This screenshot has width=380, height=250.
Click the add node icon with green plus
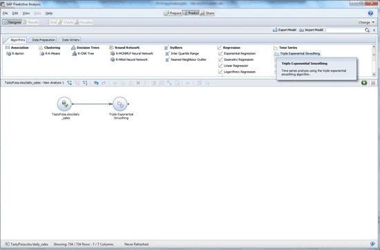click(x=70, y=83)
